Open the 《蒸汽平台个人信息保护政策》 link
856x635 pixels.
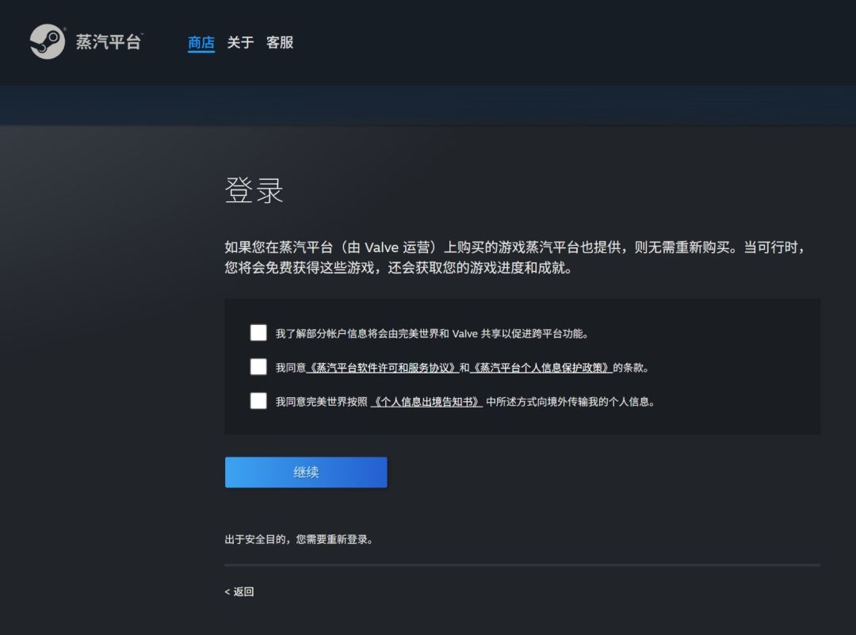pos(541,368)
